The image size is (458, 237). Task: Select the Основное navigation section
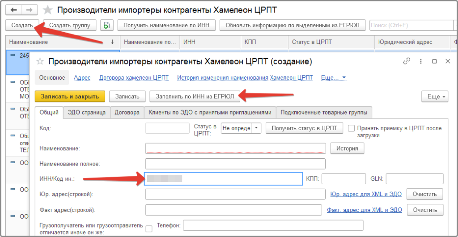coord(52,78)
